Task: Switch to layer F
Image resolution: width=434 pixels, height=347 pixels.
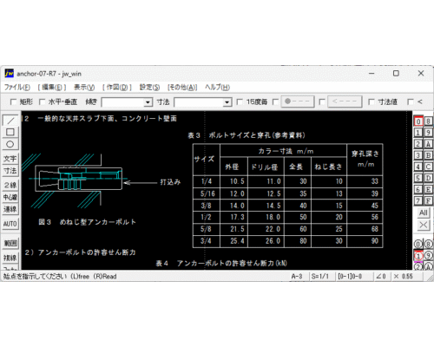Action: pyautogui.click(x=428, y=200)
